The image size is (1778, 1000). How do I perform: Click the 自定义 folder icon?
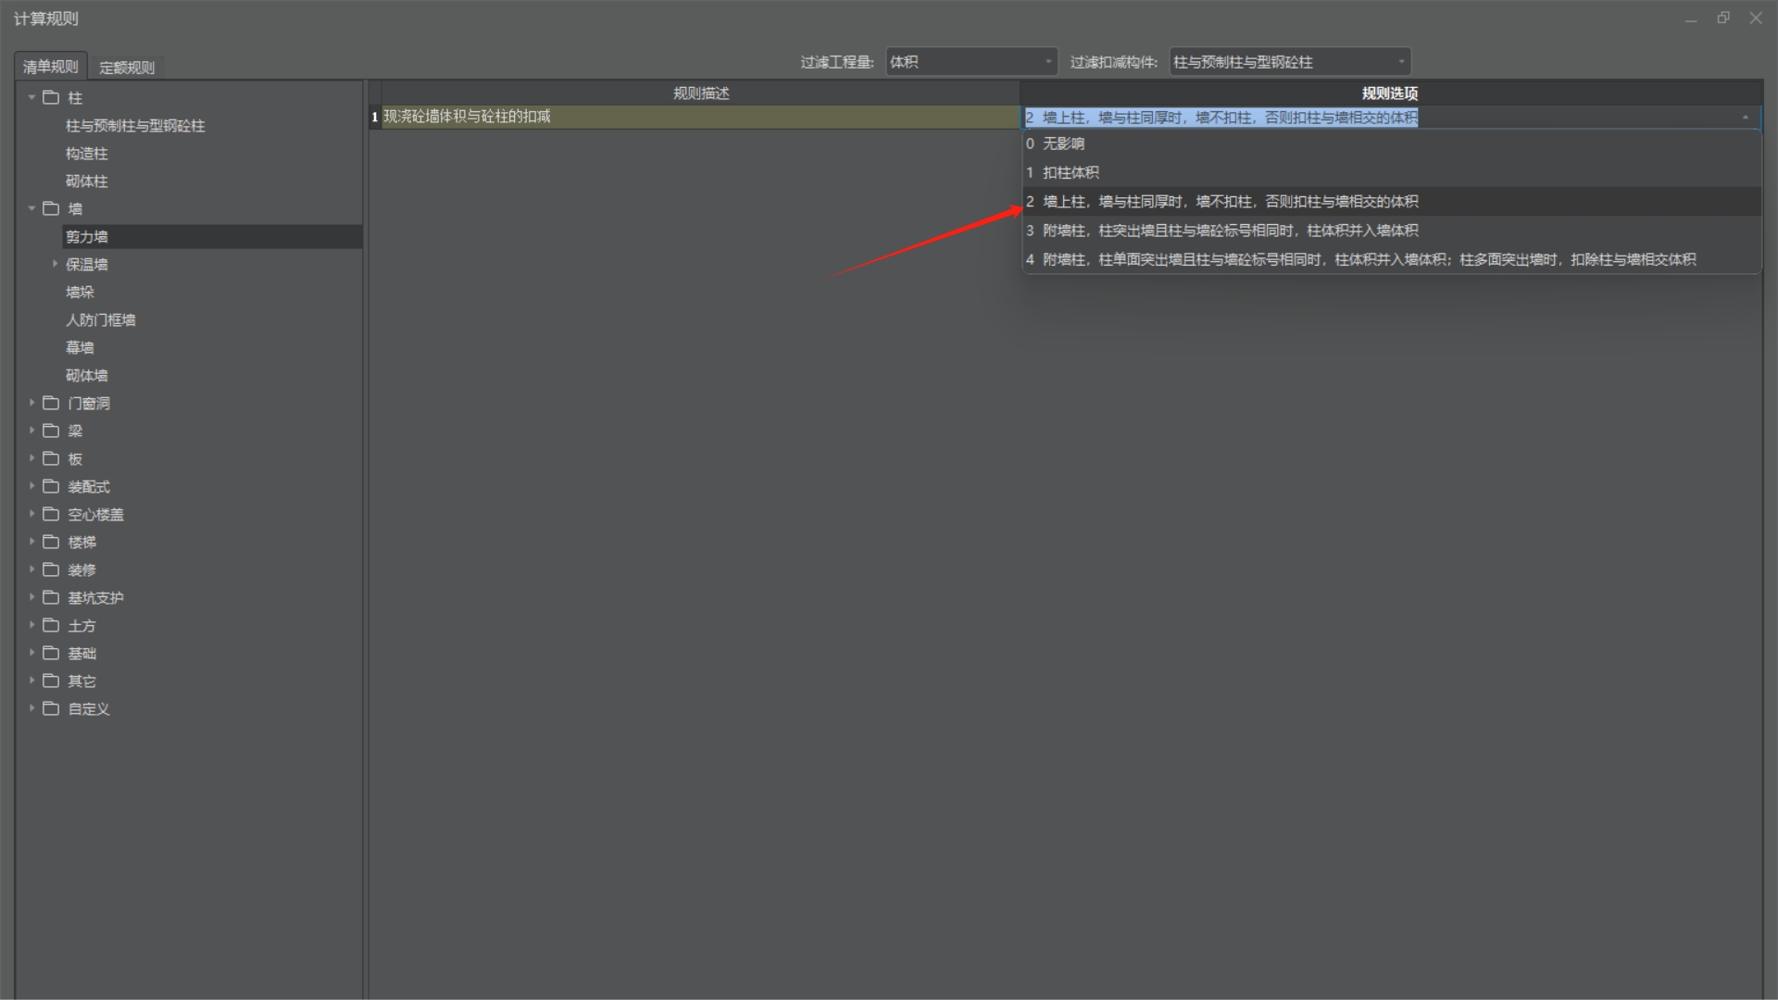pos(51,708)
